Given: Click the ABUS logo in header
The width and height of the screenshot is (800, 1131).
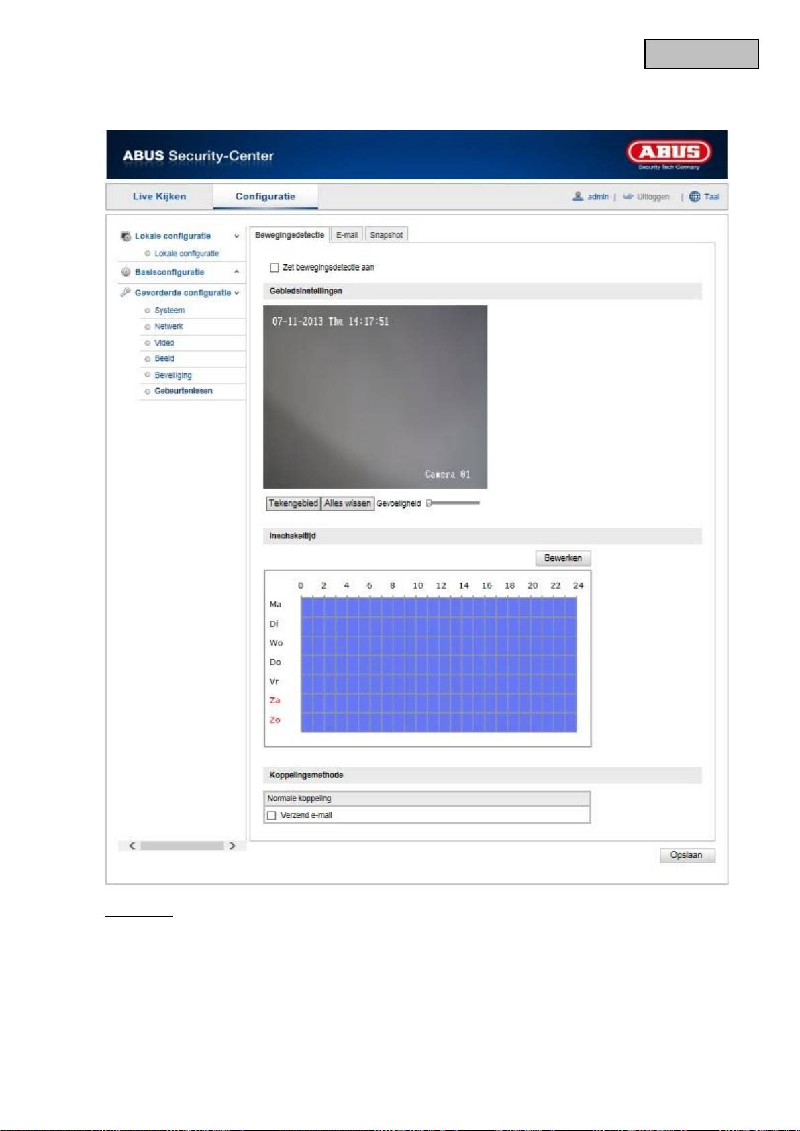Looking at the screenshot, I should click(668, 153).
